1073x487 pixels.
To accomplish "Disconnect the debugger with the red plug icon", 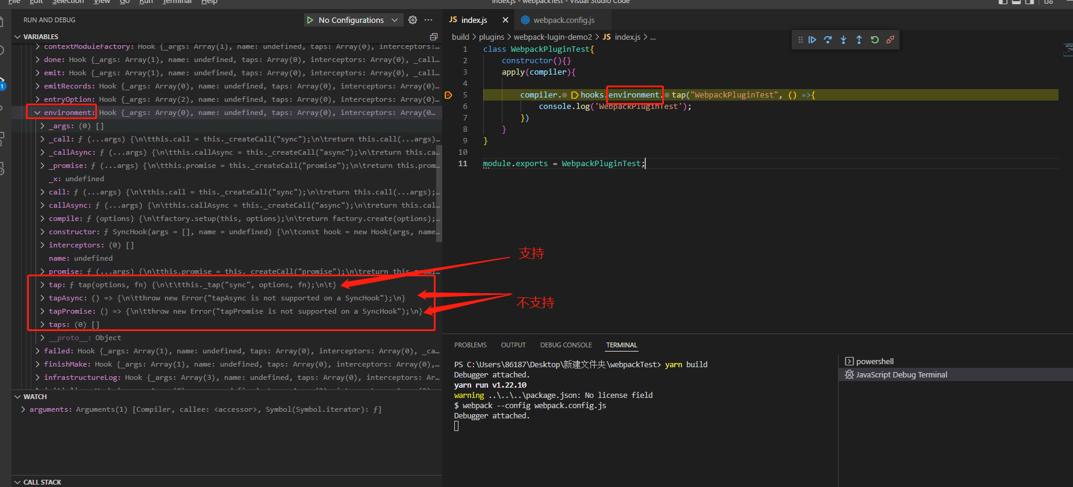I will pos(890,40).
